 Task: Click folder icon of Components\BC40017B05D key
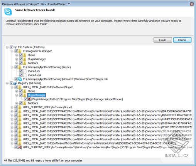20,127
